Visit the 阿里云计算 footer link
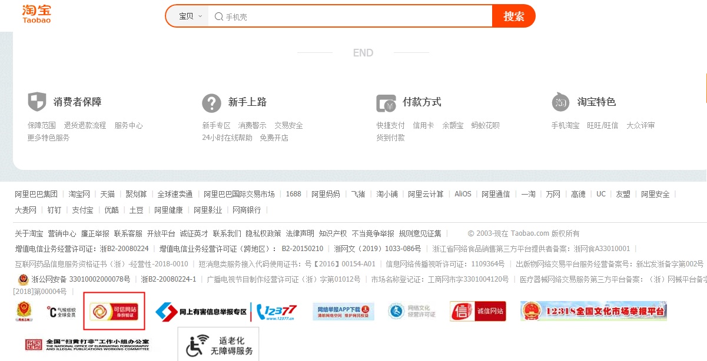Screen dimensions: 707x361 [426, 194]
